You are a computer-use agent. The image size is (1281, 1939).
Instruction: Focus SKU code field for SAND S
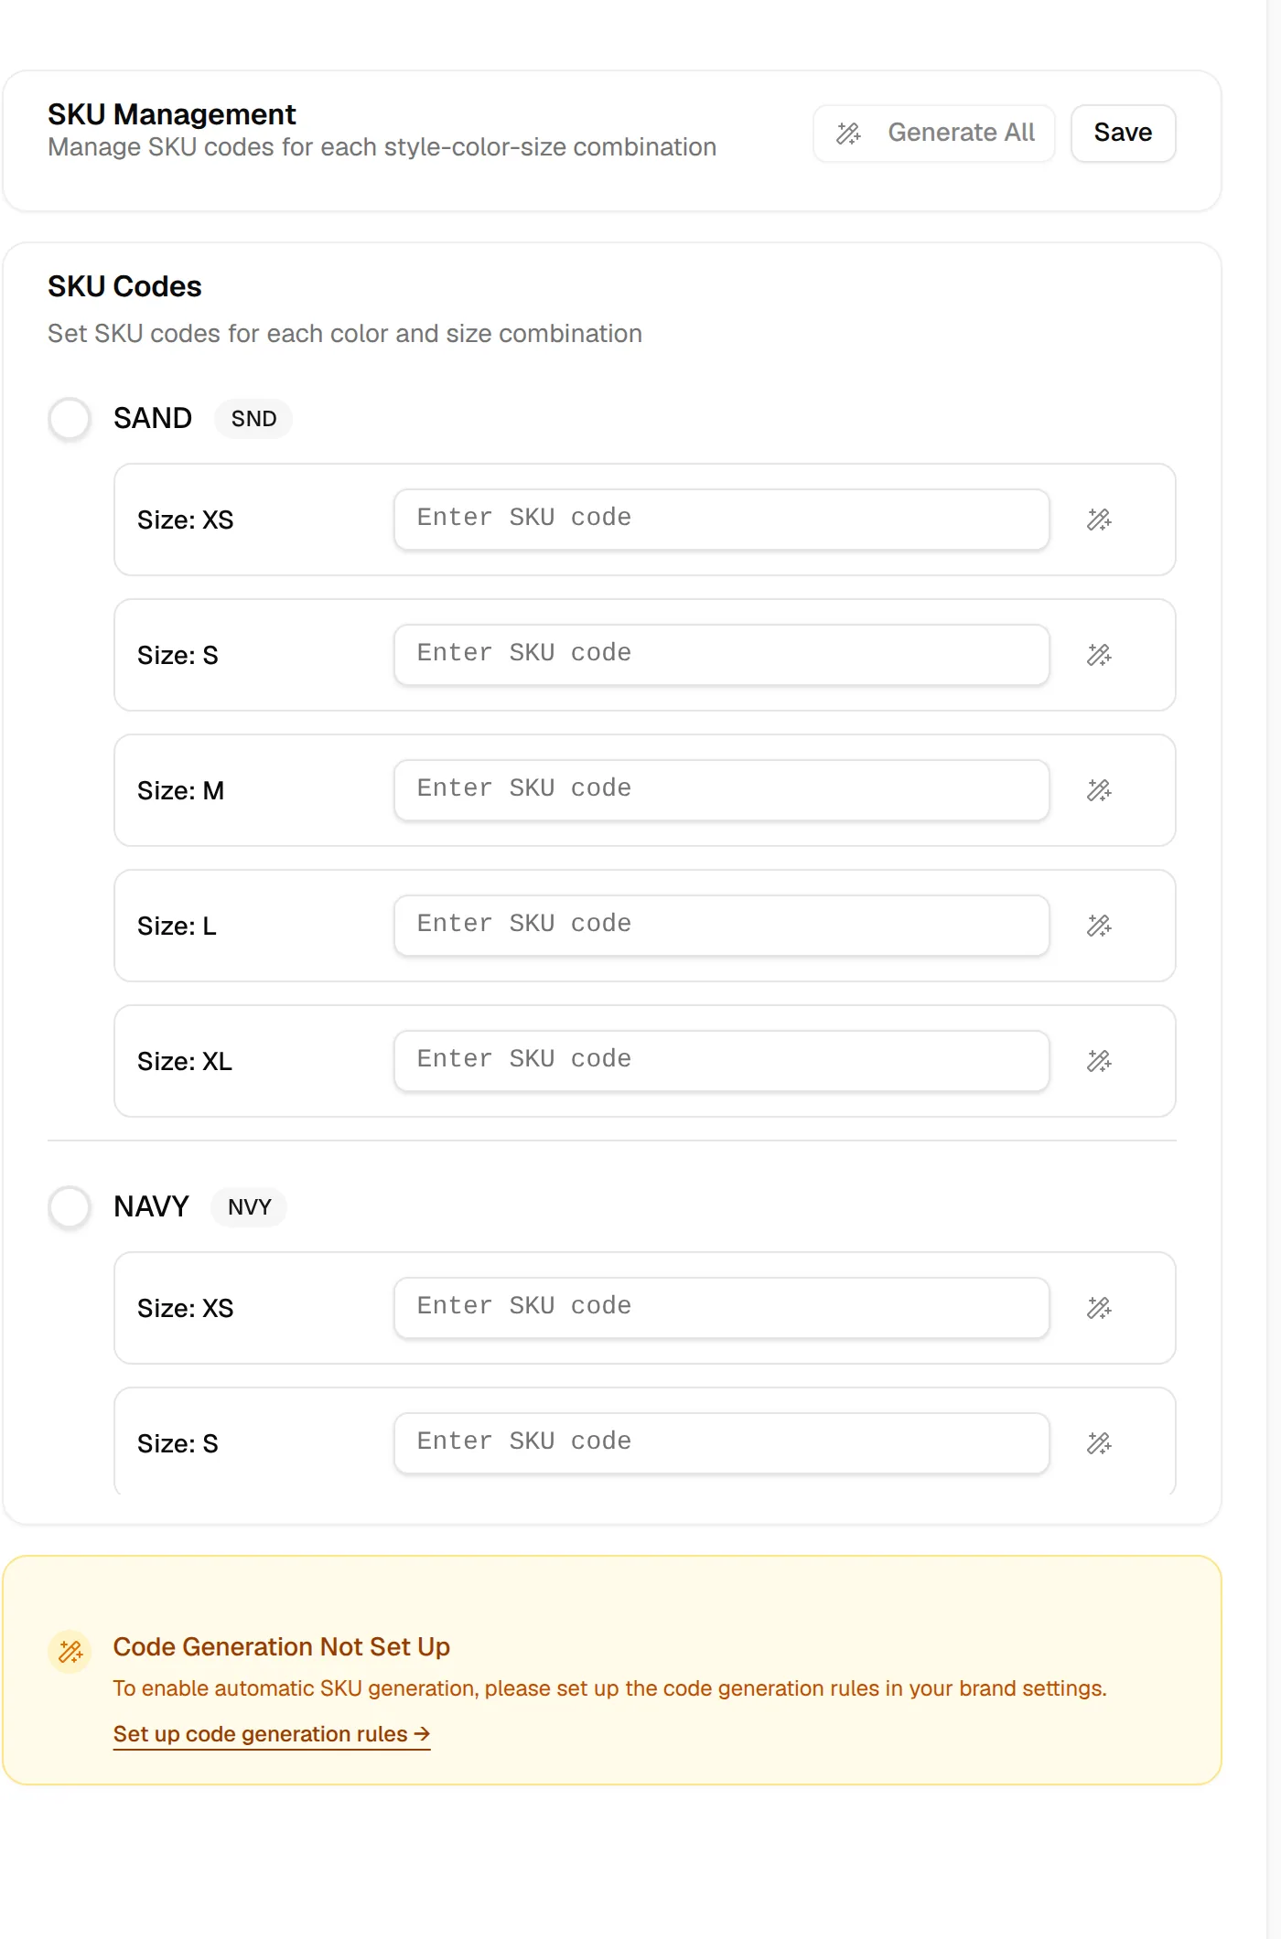click(721, 654)
